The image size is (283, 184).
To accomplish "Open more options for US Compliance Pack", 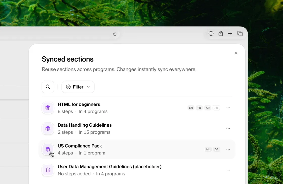I will coord(228,149).
